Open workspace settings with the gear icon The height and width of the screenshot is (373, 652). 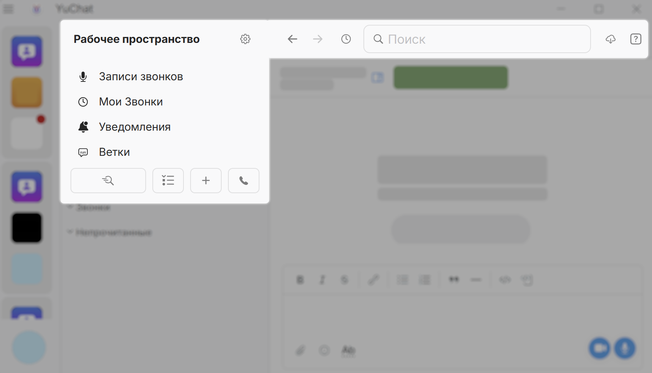(245, 39)
